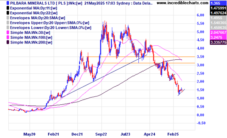
Task: Click the Apr24 date axis label
Action: pos(149,134)
